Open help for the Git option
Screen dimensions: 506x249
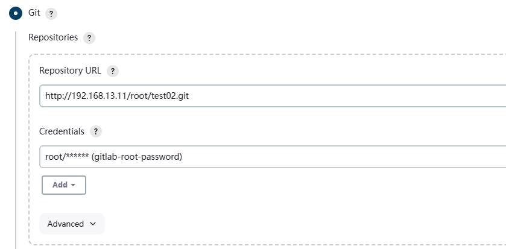tap(51, 13)
